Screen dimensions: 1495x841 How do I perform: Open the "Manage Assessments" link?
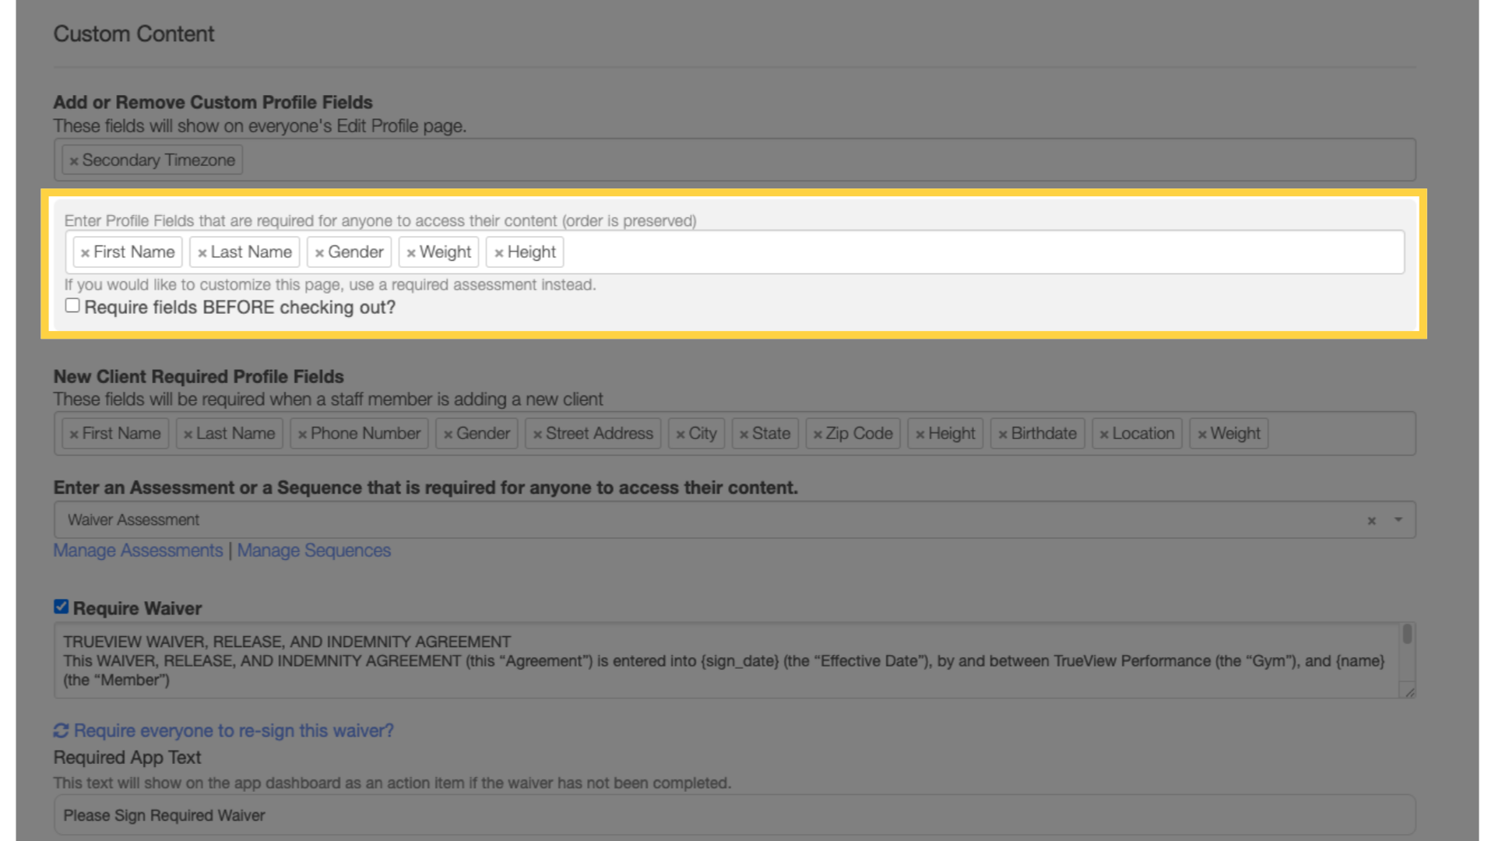point(137,551)
